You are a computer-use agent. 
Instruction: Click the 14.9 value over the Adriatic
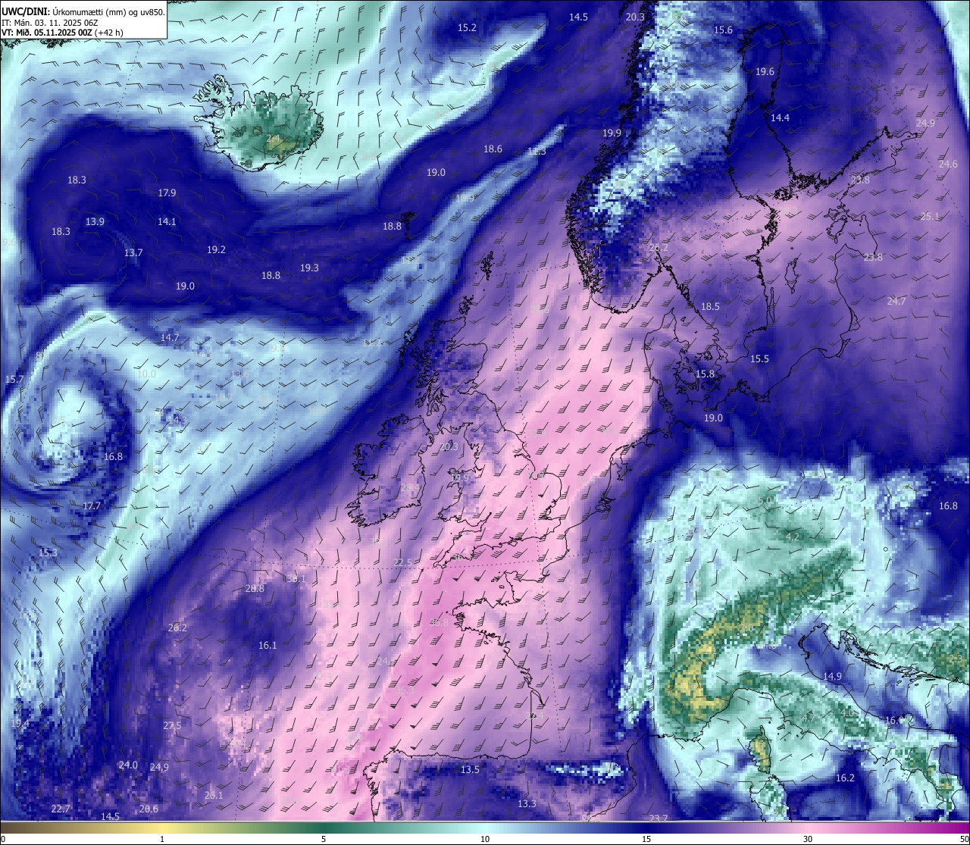point(832,677)
